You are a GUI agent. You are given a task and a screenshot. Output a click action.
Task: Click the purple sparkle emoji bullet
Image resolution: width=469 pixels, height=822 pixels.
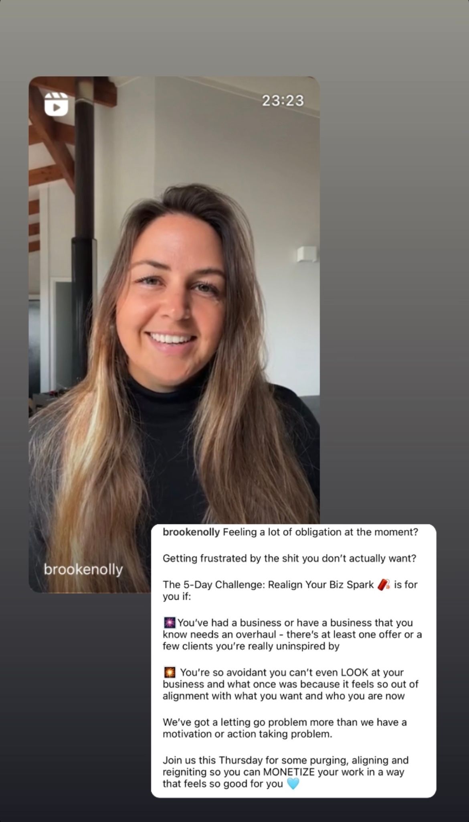(170, 623)
